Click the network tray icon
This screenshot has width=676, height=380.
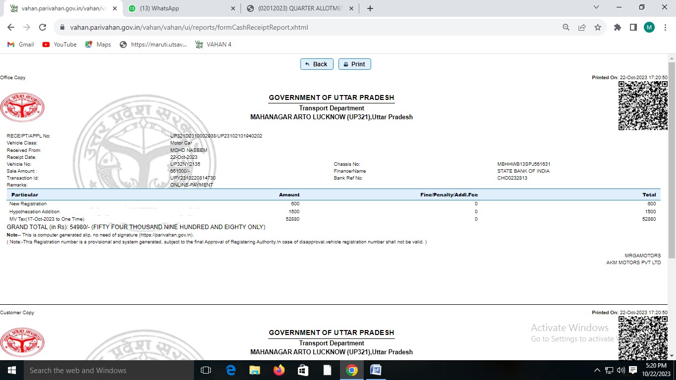(x=609, y=370)
